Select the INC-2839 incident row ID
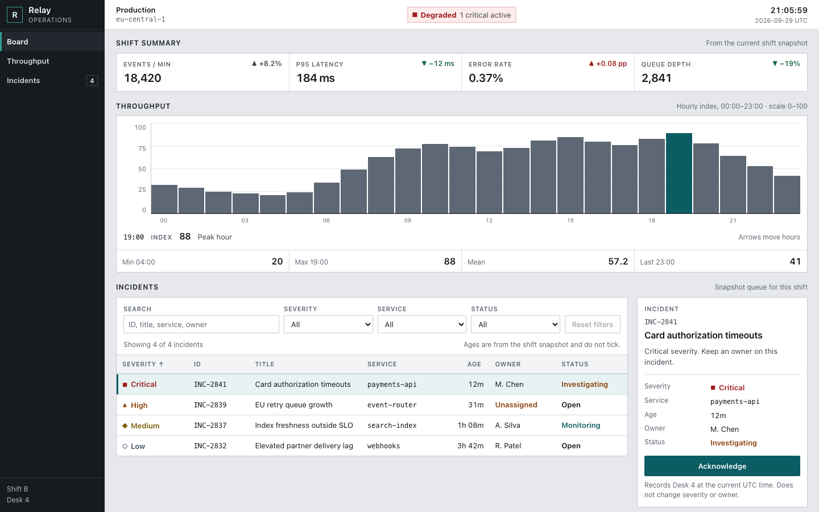819x512 pixels. (x=210, y=405)
